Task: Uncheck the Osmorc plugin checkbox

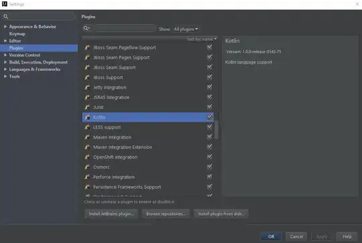Action: click(209, 167)
